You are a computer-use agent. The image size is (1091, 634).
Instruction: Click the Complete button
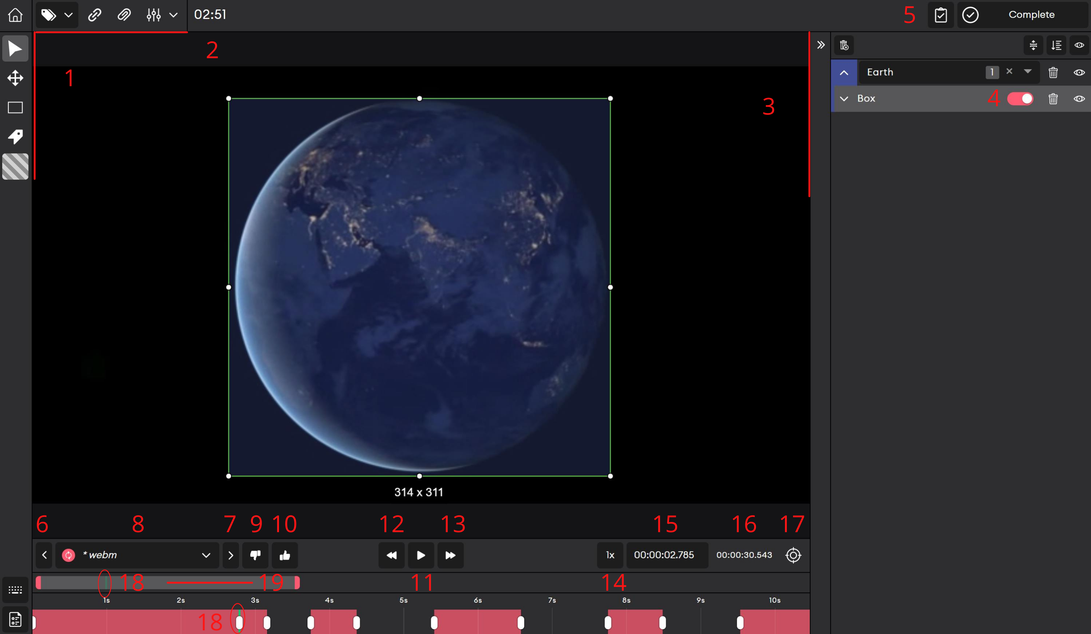1023,15
